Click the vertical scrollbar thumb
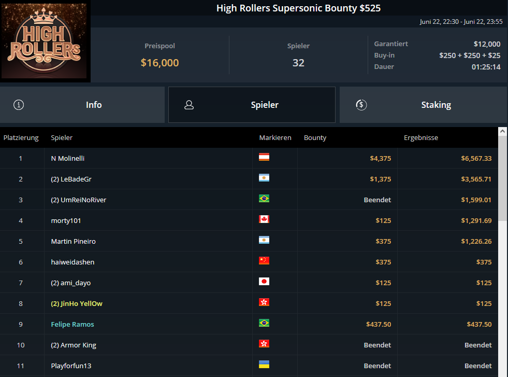The width and height of the screenshot is (508, 377). click(x=502, y=178)
